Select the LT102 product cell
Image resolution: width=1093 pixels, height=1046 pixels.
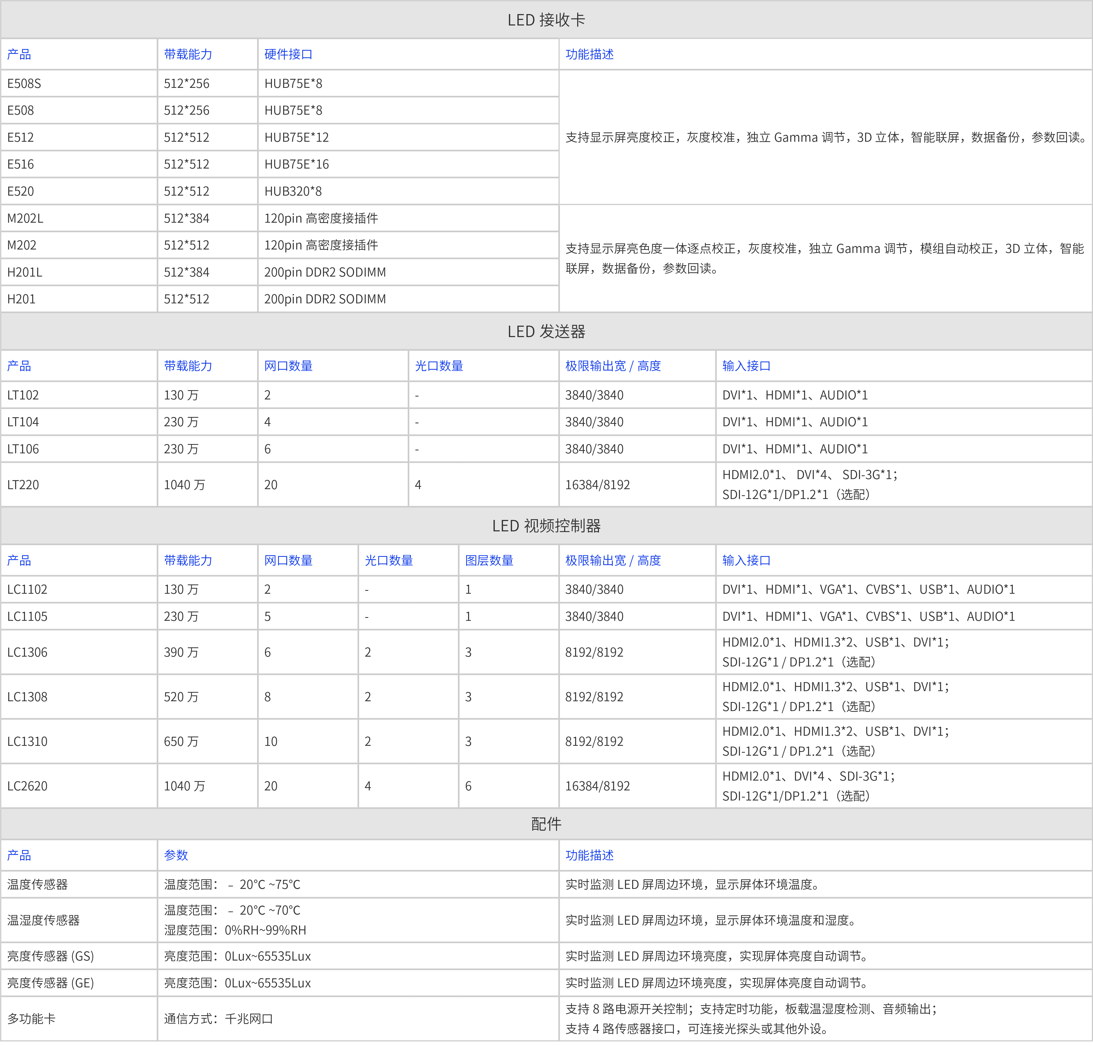[79, 395]
